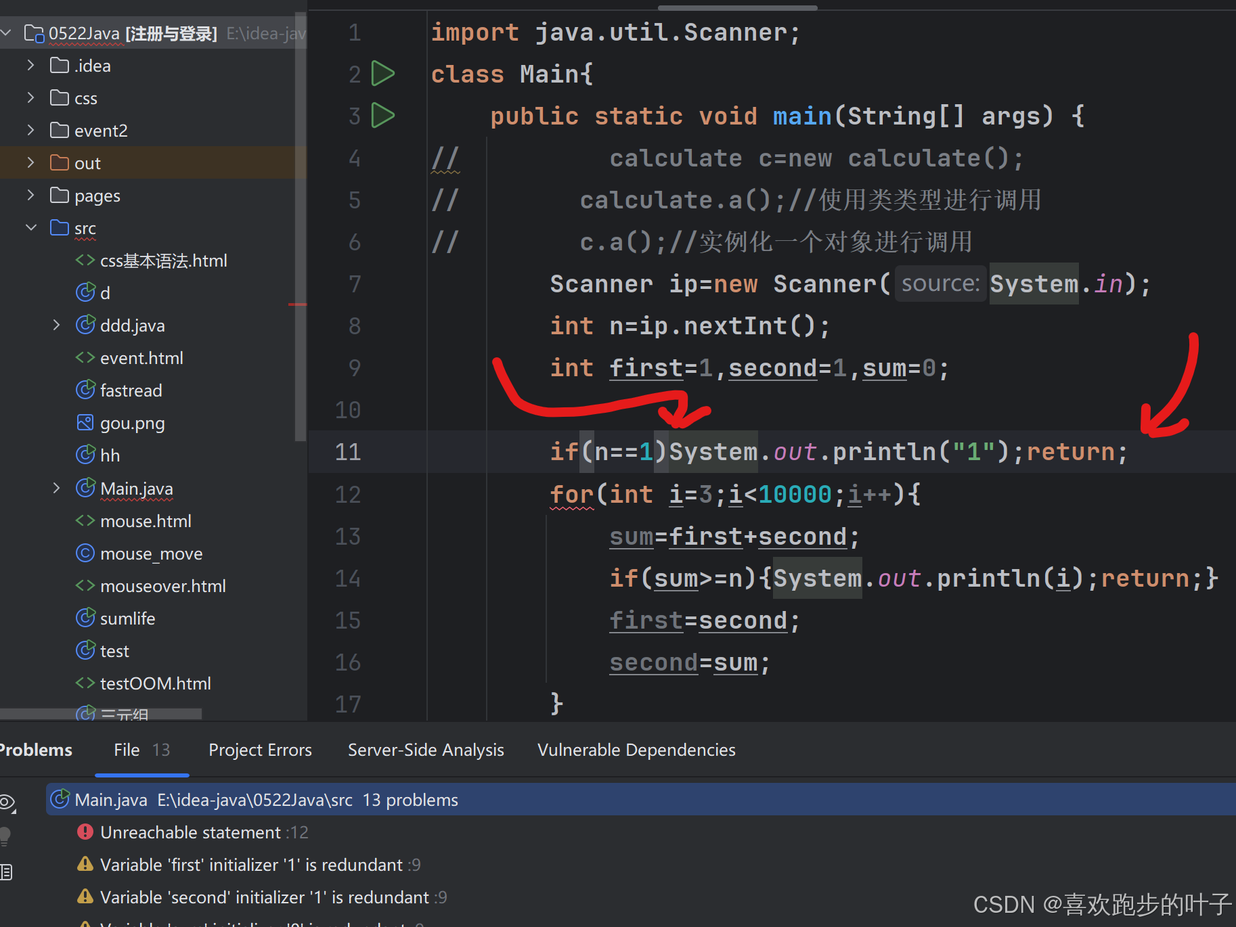Screen dimensions: 1236x927
Task: Collapse the src folder chevron
Action: pyautogui.click(x=30, y=227)
